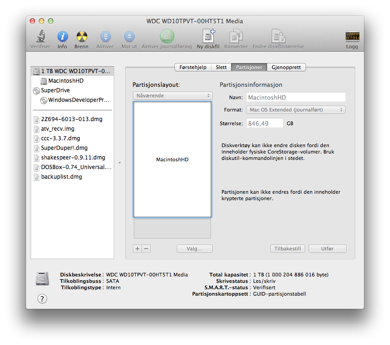Switch to the Gjenopprett tab
Image resolution: width=390 pixels, height=345 pixels.
(286, 67)
